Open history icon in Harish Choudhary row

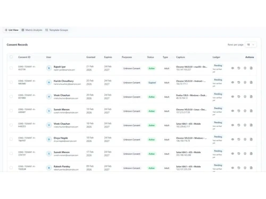[239, 82]
